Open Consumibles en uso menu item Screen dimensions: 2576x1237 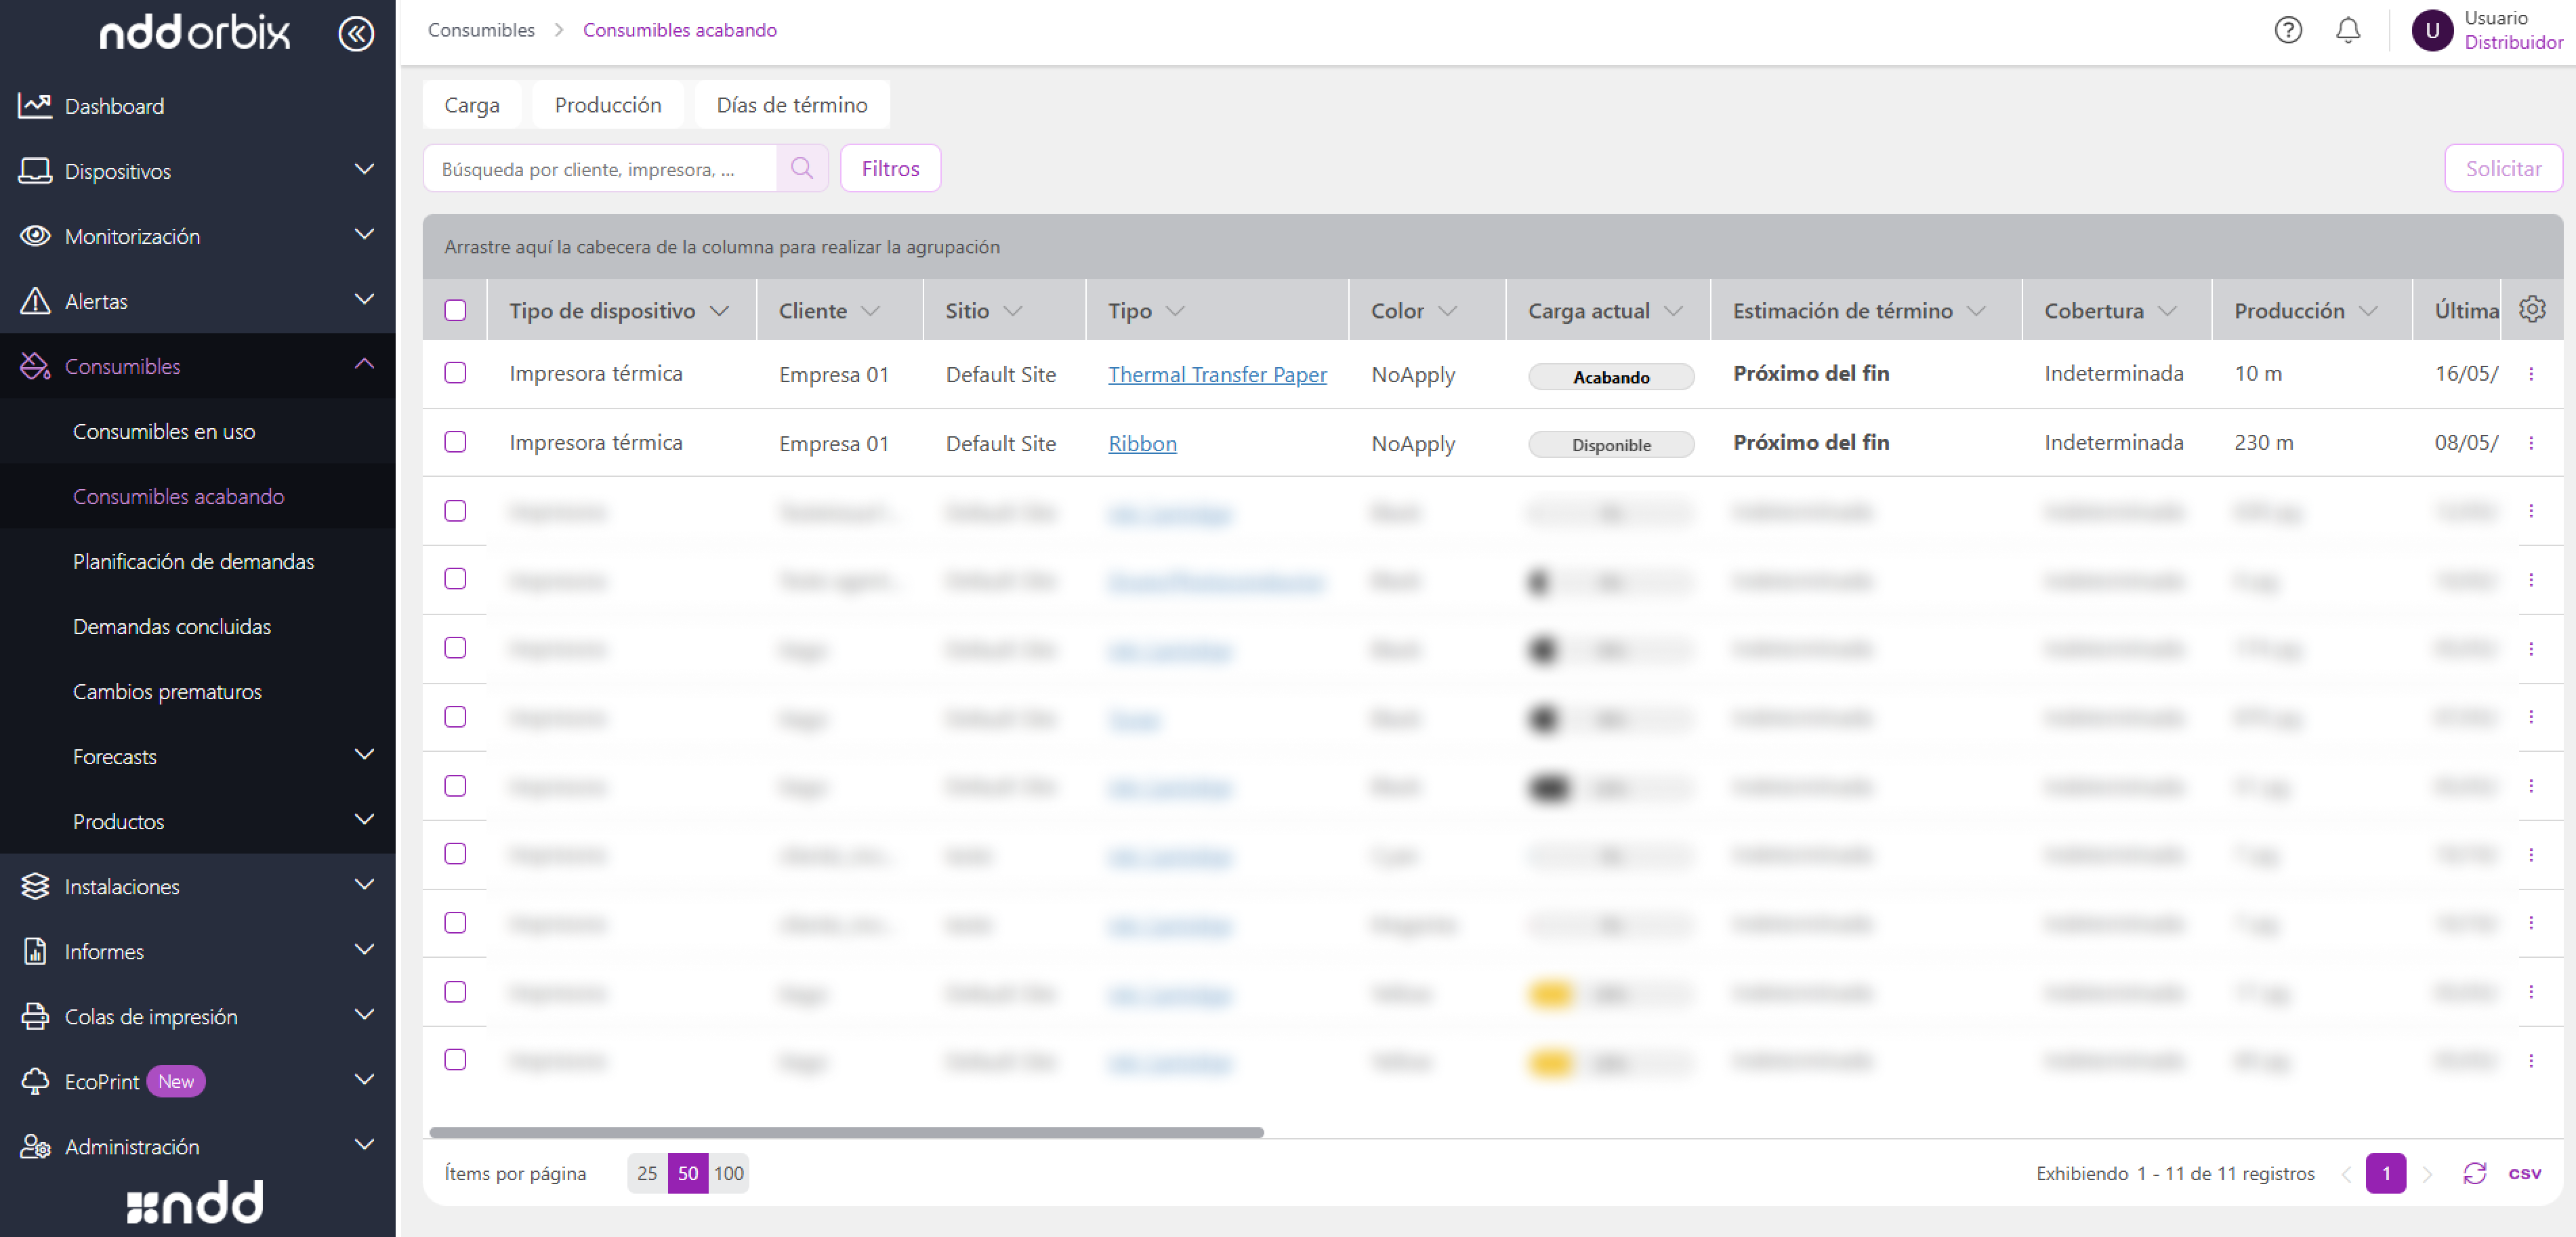[164, 431]
